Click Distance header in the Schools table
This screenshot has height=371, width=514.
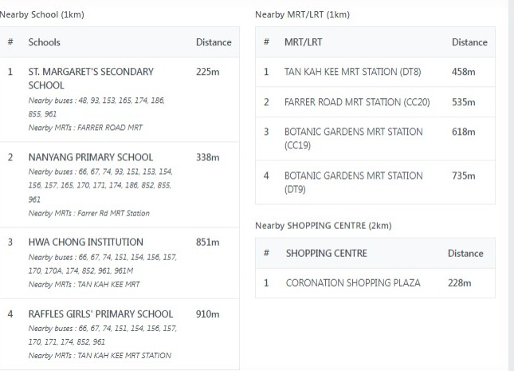click(214, 42)
